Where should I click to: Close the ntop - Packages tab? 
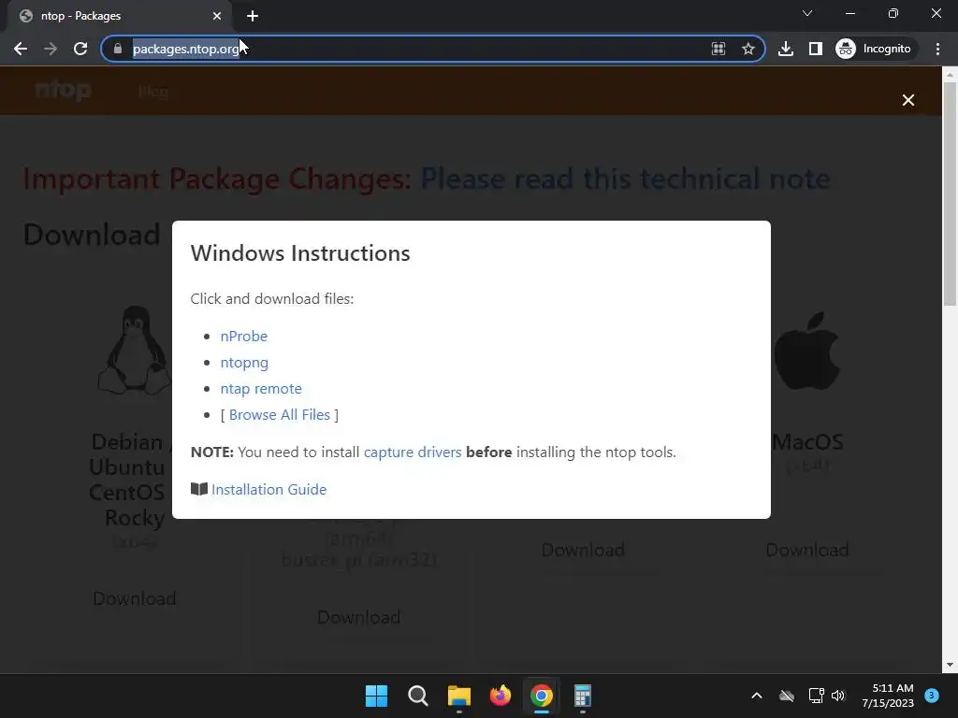click(x=217, y=16)
